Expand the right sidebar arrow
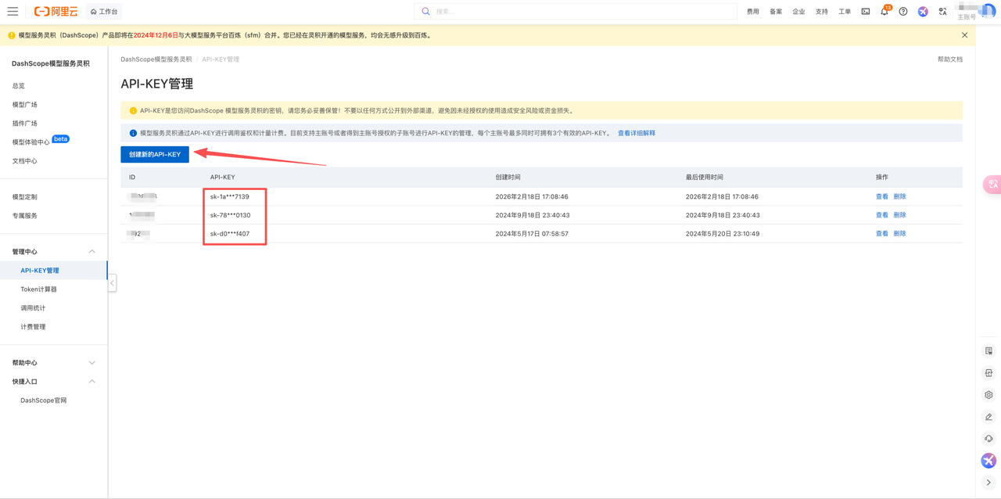Image resolution: width=1001 pixels, height=499 pixels. pyautogui.click(x=988, y=483)
